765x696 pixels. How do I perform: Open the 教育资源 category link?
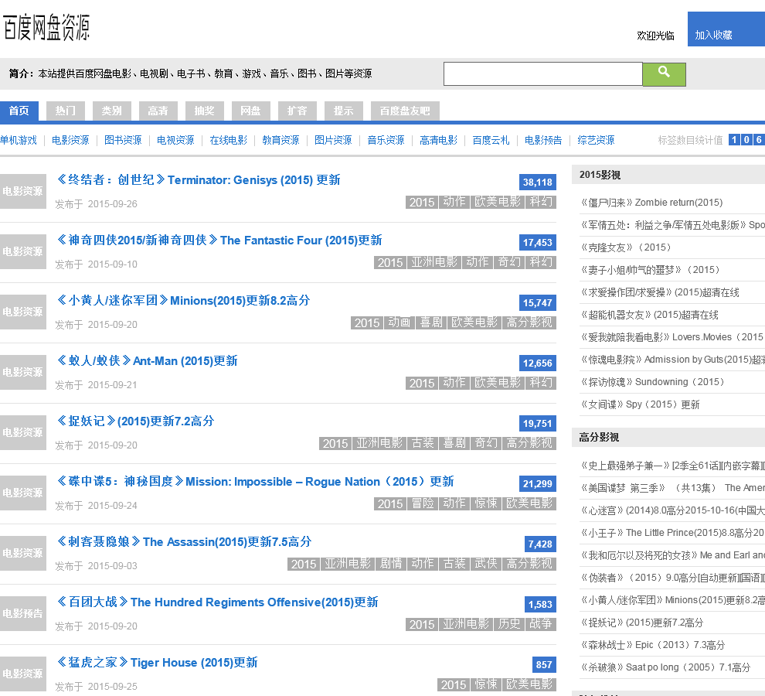coord(280,140)
